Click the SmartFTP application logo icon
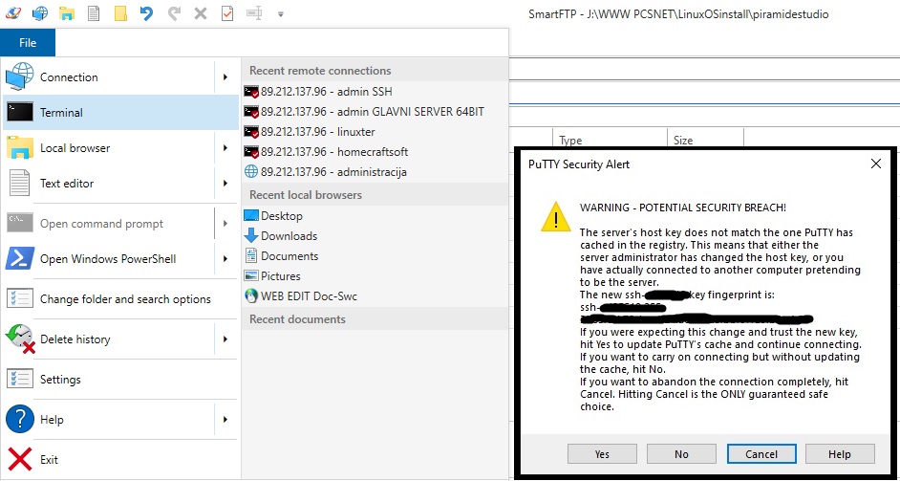The height and width of the screenshot is (481, 900). 12,12
